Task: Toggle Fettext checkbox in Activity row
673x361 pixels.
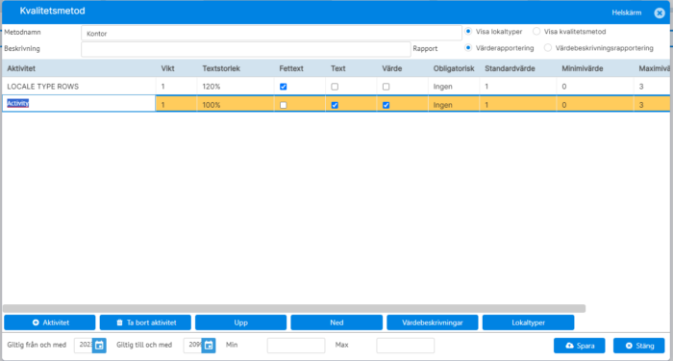Action: [284, 105]
